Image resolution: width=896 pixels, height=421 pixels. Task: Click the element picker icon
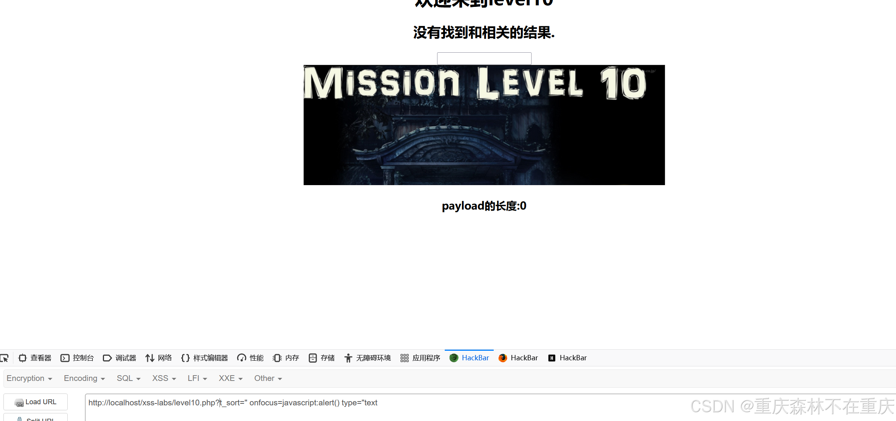click(4, 358)
